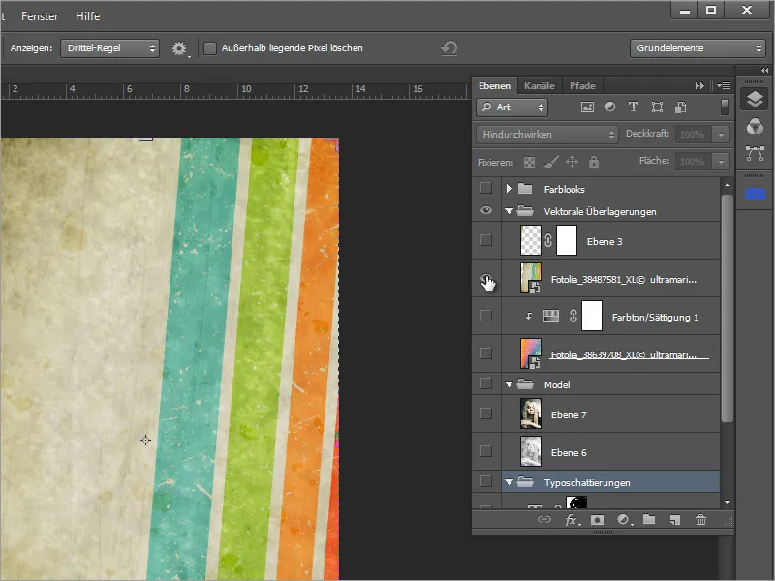Show the Ebene 6 layer
The image size is (775, 581).
[486, 451]
